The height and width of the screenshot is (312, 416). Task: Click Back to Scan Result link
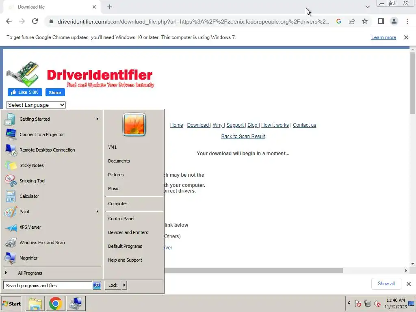click(243, 136)
